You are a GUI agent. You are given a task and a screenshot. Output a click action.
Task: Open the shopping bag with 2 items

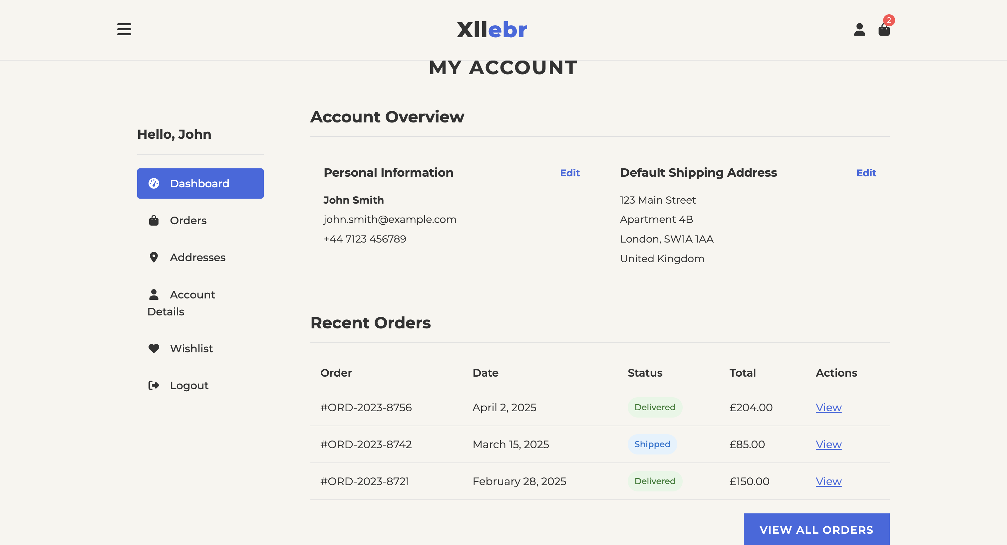(885, 30)
